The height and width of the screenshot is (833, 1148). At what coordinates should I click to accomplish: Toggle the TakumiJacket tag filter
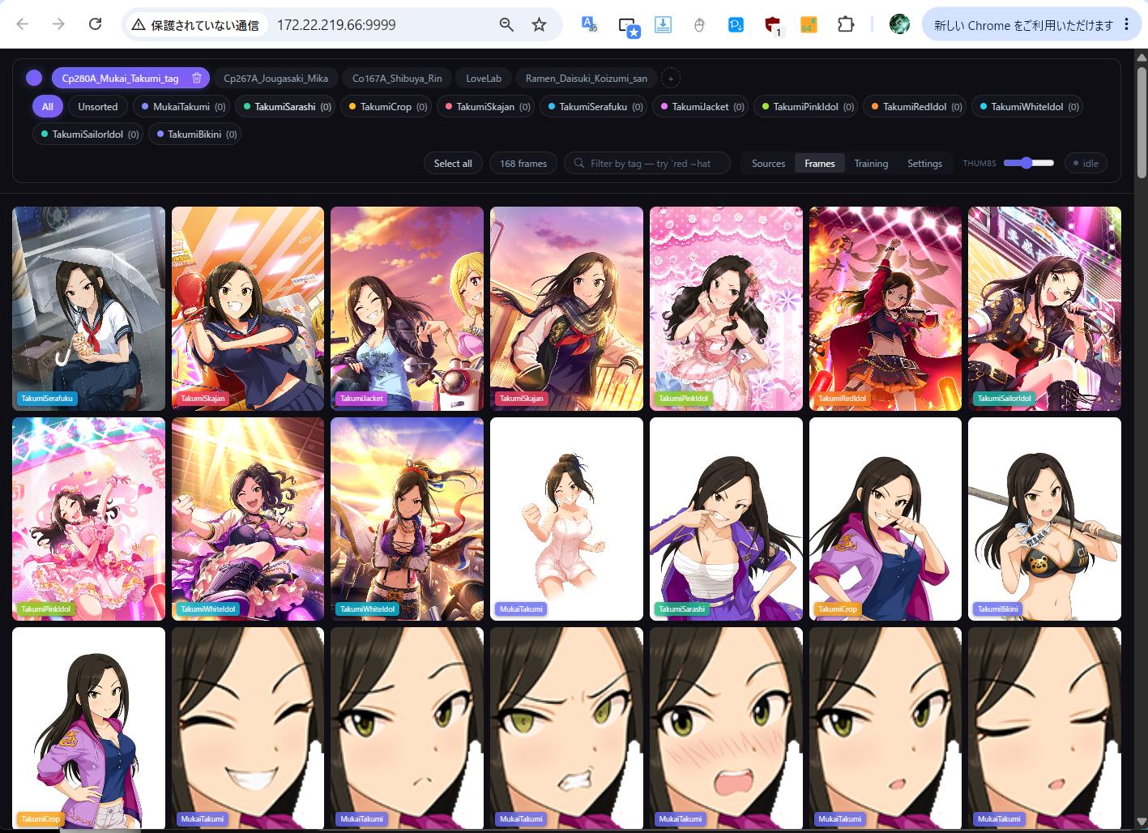[x=702, y=107]
